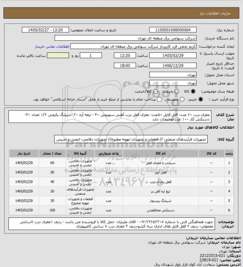The height and width of the screenshot is (267, 243).
Task: Click the request creator name field
Action: tap(134, 46)
